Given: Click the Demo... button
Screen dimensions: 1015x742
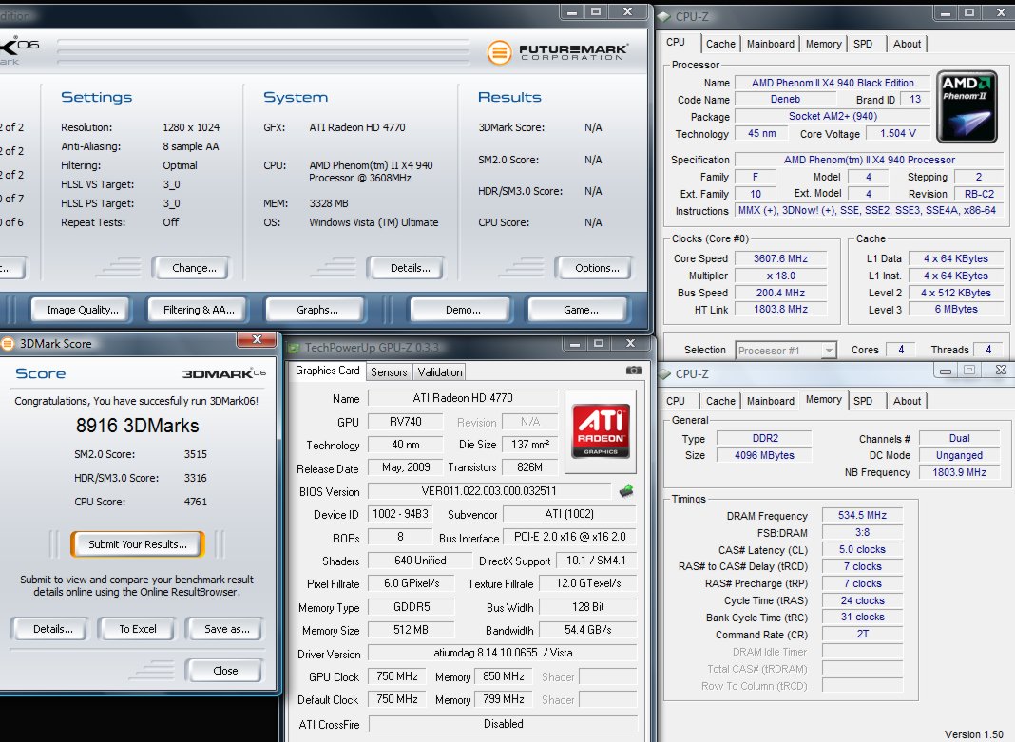Looking at the screenshot, I should tap(463, 310).
